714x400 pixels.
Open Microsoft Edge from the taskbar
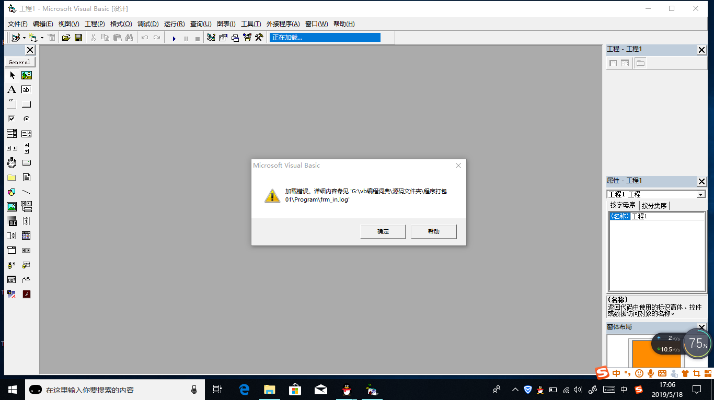pos(244,390)
